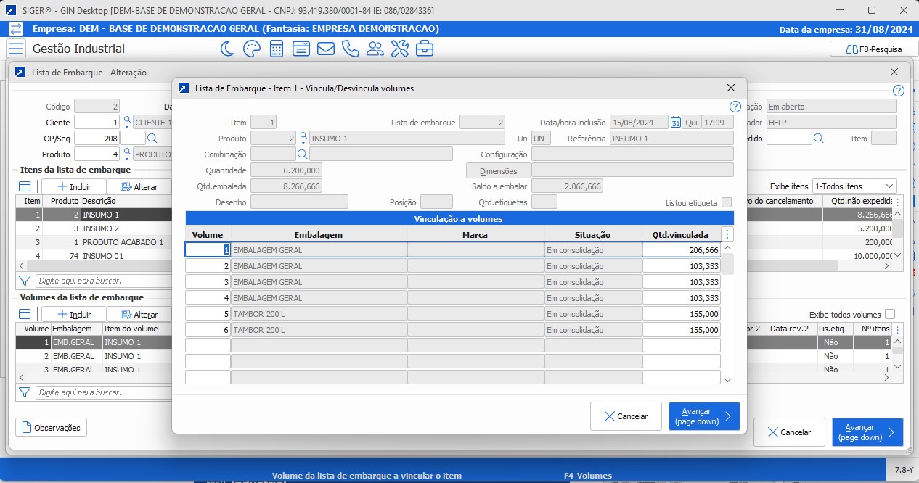919x483 pixels.
Task: Open the wrench and screwdriver tools icon
Action: click(400, 49)
